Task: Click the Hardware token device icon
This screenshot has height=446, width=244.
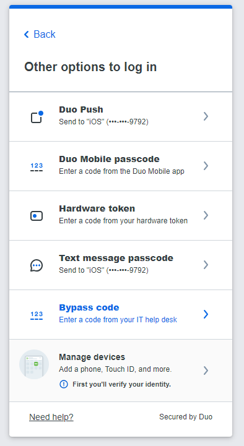Action: 37,216
